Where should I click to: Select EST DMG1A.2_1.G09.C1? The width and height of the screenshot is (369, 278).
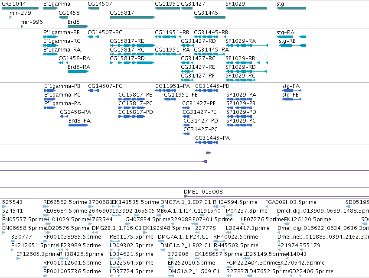[194, 272]
